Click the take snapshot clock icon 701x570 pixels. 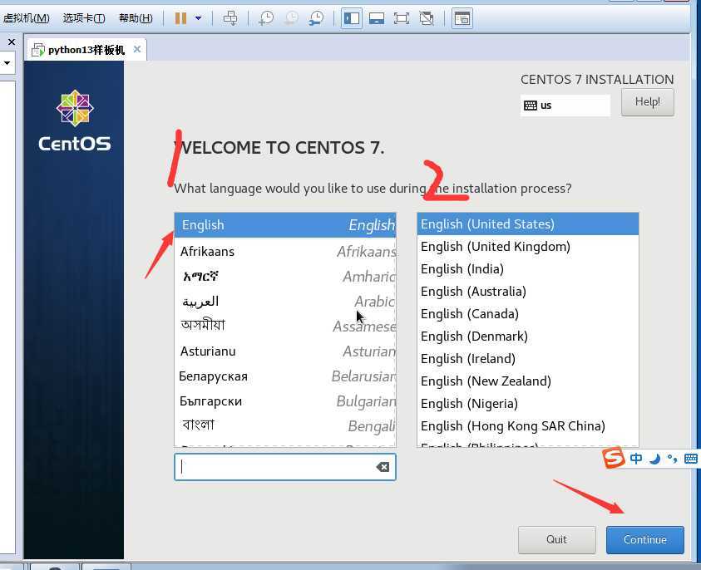266,18
